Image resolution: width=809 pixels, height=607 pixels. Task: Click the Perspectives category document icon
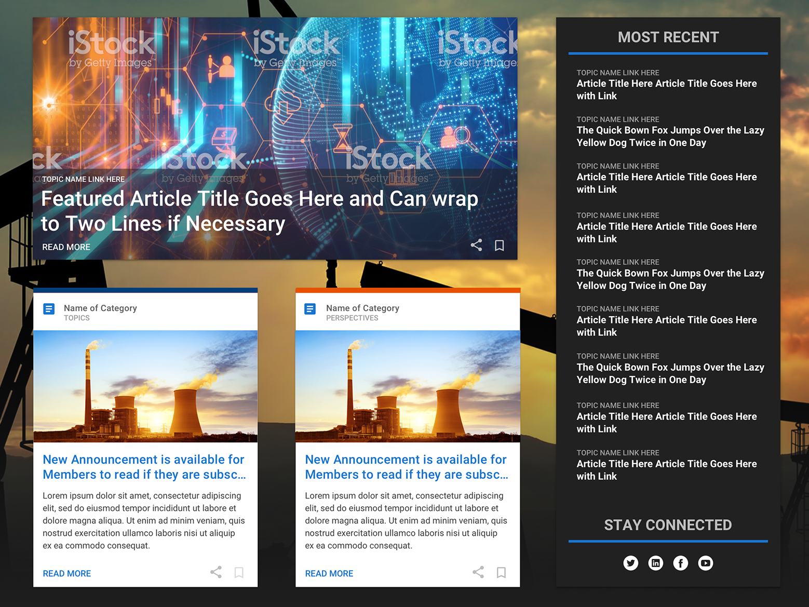[x=310, y=309]
